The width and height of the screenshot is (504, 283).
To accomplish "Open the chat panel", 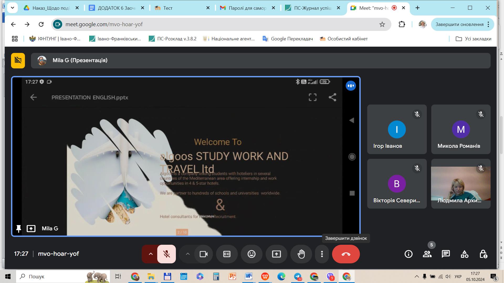I will [446, 254].
